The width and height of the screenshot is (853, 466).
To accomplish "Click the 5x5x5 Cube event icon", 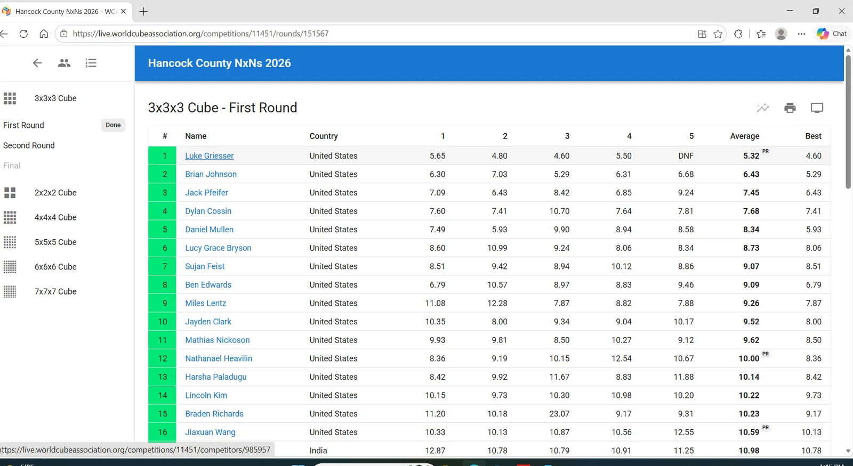I will 10,242.
